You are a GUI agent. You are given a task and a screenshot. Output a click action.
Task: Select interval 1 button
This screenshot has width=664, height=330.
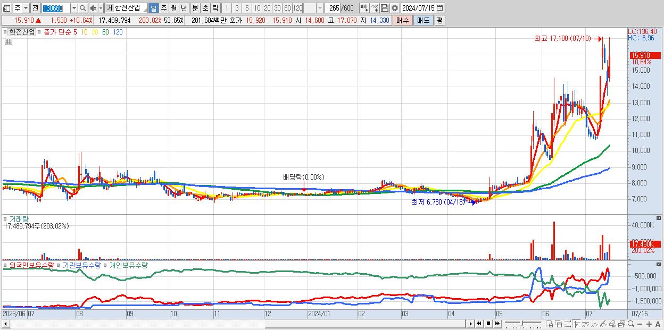[x=227, y=8]
